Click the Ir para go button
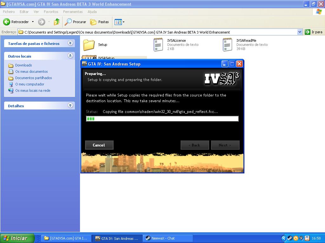 click(313, 32)
